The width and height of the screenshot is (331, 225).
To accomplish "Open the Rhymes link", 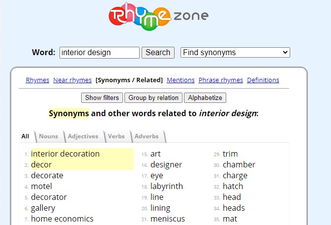I will pyautogui.click(x=37, y=80).
